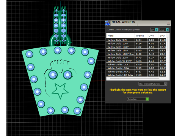
Task: Select the Yellow Gold:18KY R... row
Action: coord(136,54)
